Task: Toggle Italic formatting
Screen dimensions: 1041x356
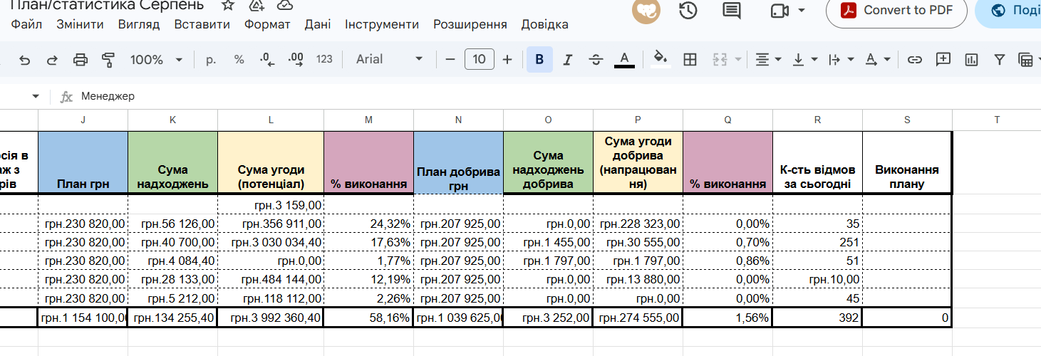Action: (568, 60)
